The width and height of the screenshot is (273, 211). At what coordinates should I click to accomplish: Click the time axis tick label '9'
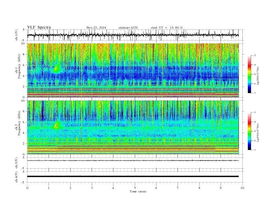[221, 188]
